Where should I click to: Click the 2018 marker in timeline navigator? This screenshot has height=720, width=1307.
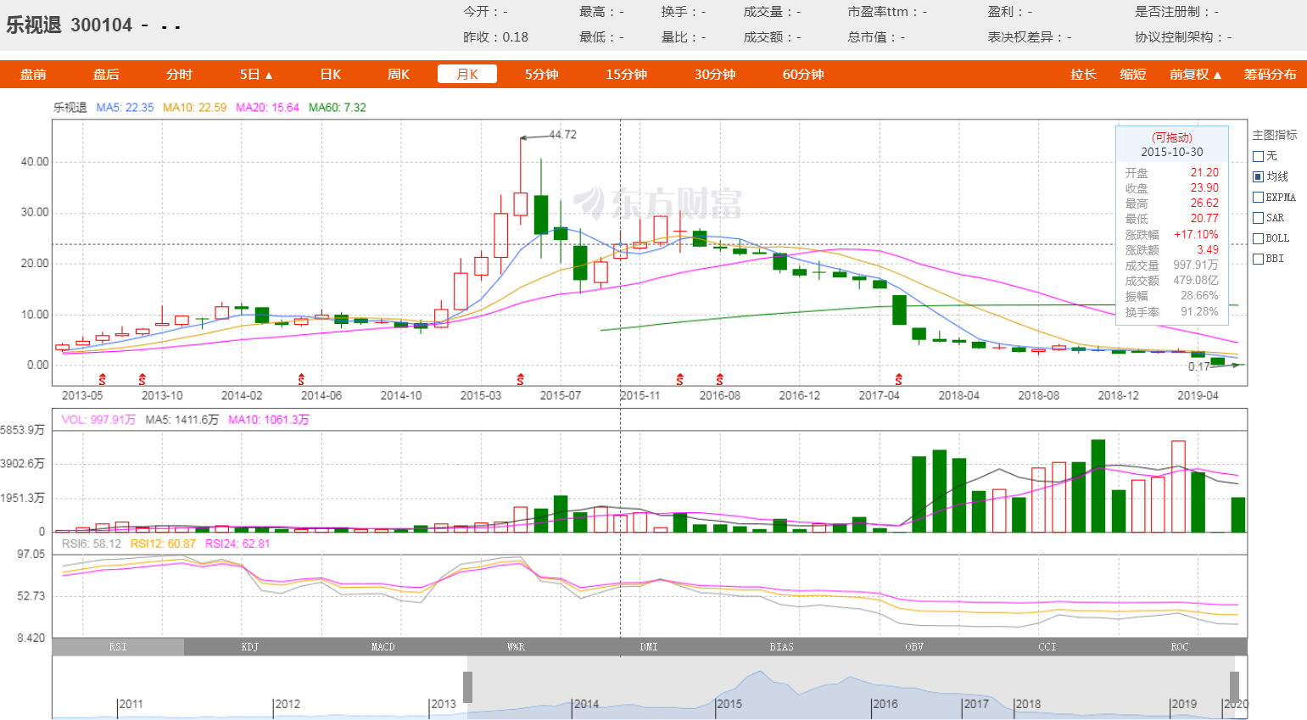pyautogui.click(x=1028, y=704)
